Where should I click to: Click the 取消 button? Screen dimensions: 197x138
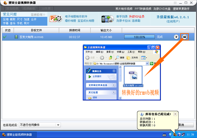coord(186,125)
